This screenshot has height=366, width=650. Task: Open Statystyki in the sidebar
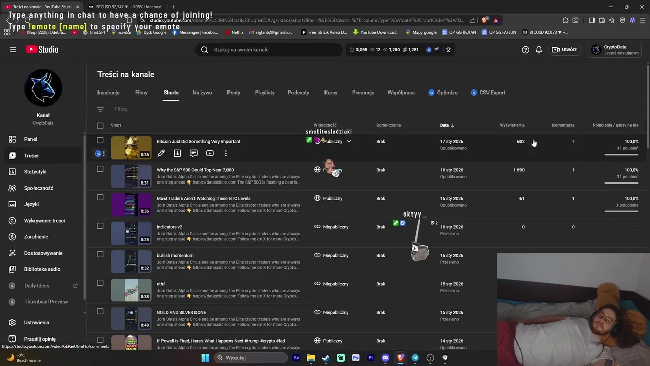43,172
